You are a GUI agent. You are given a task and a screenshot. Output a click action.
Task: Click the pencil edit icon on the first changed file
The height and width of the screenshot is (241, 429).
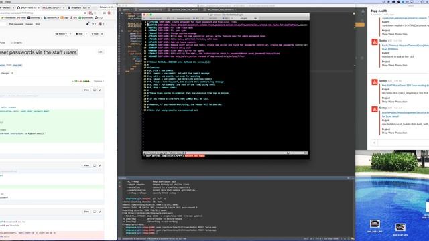(100, 90)
